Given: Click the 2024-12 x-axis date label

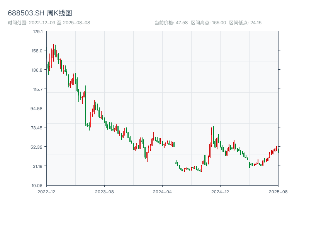Looking at the screenshot, I should click(x=220, y=191).
